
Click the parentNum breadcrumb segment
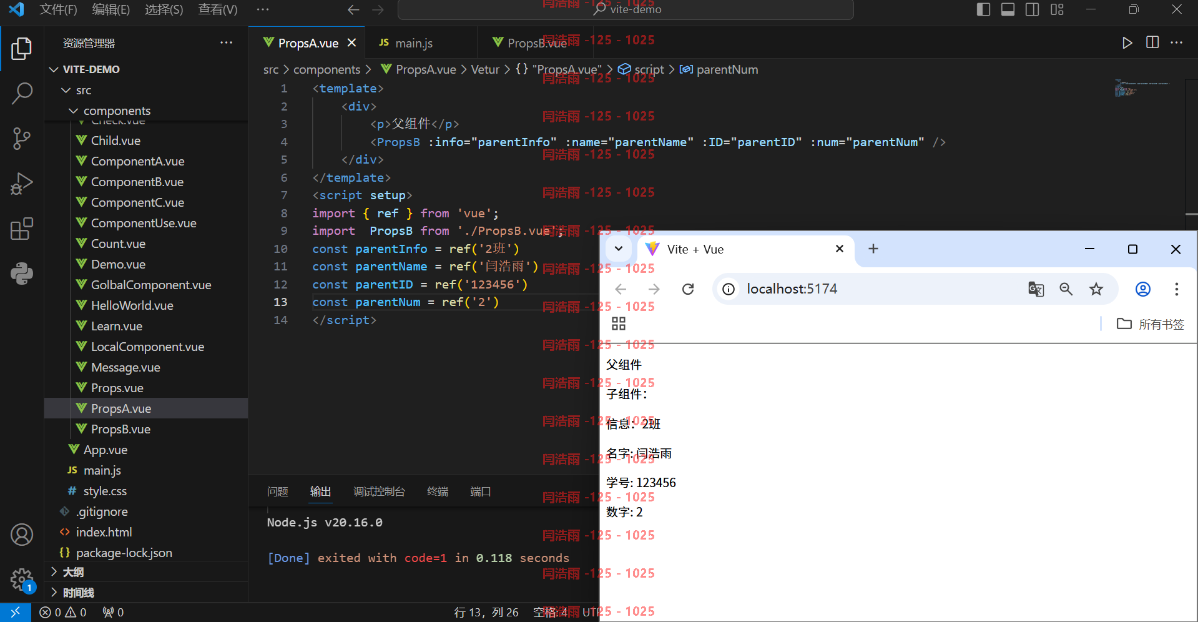727,69
